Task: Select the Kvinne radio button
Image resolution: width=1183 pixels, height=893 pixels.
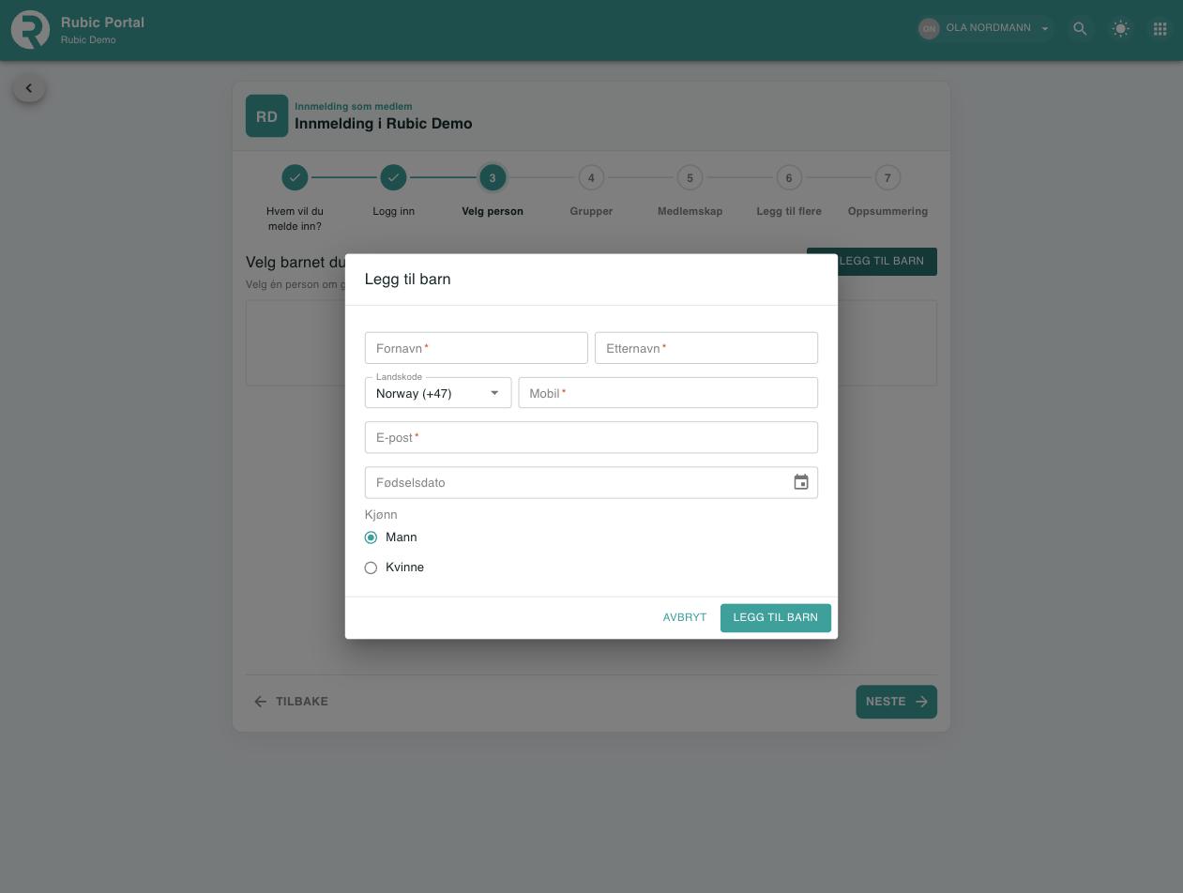Action: [371, 568]
